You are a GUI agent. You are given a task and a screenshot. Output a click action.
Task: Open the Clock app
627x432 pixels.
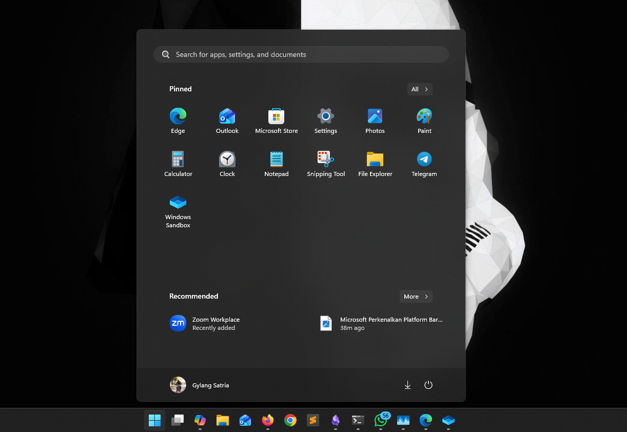227,164
